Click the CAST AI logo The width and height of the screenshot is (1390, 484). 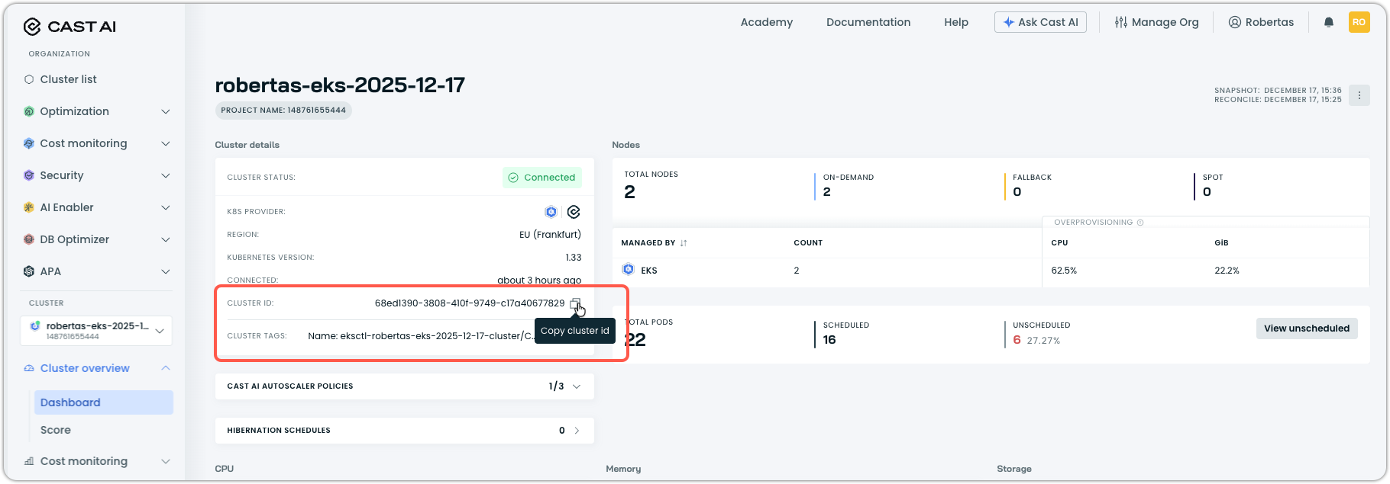[x=69, y=27]
